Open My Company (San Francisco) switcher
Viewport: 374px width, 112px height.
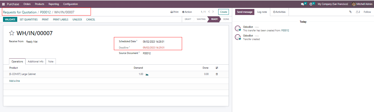click(333, 4)
